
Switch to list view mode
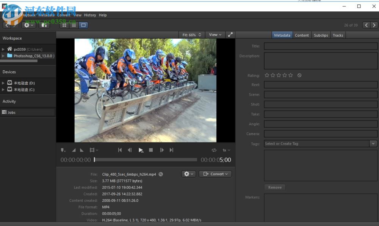click(x=74, y=25)
